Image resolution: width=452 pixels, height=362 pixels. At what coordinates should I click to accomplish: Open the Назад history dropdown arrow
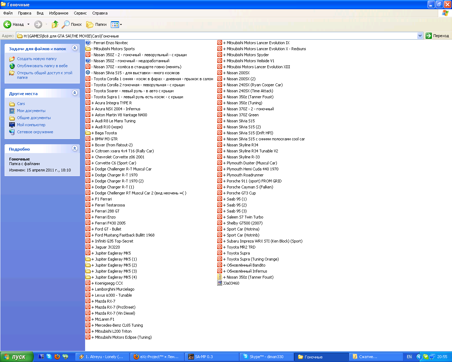[29, 24]
